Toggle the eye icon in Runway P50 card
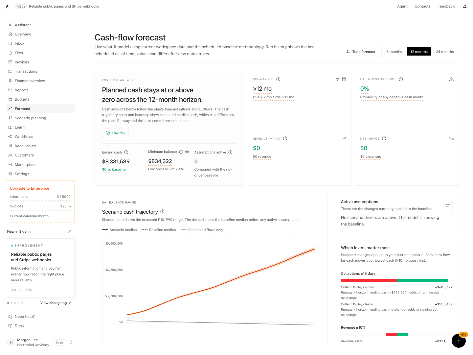The image size is (473, 355). 337,79
